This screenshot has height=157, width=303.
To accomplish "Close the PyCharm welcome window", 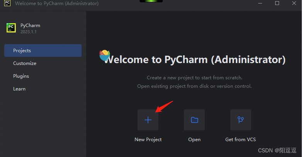I will (294, 3).
